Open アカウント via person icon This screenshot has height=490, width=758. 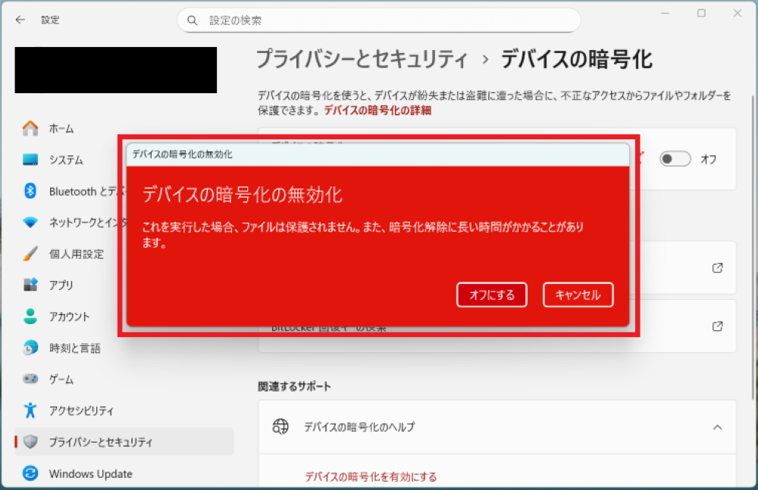[x=30, y=317]
